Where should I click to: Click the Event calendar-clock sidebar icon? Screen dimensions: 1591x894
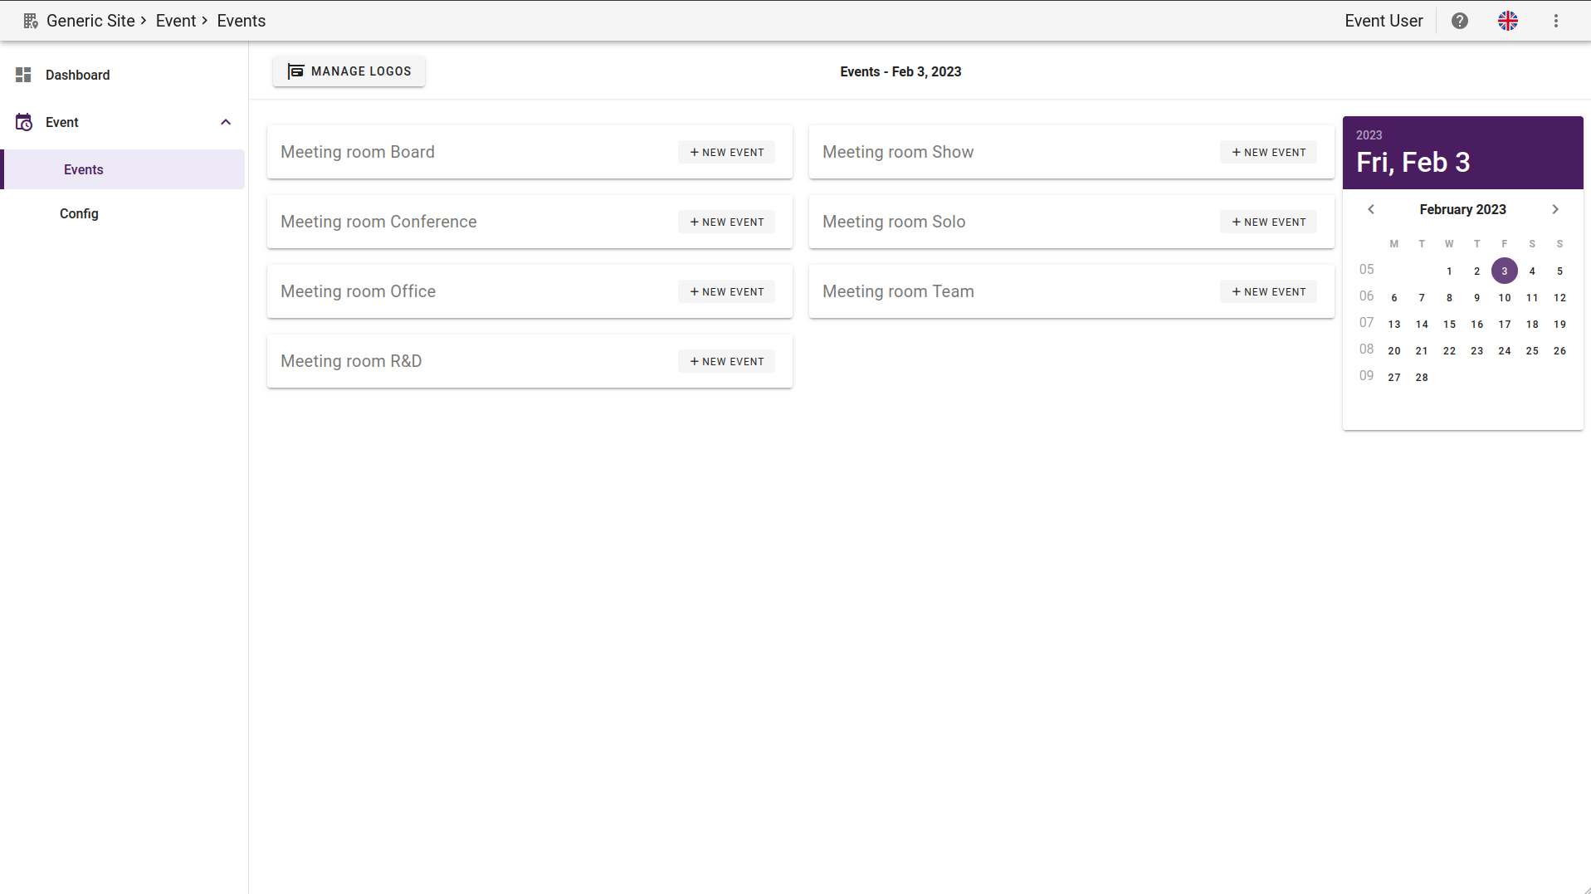click(x=24, y=122)
